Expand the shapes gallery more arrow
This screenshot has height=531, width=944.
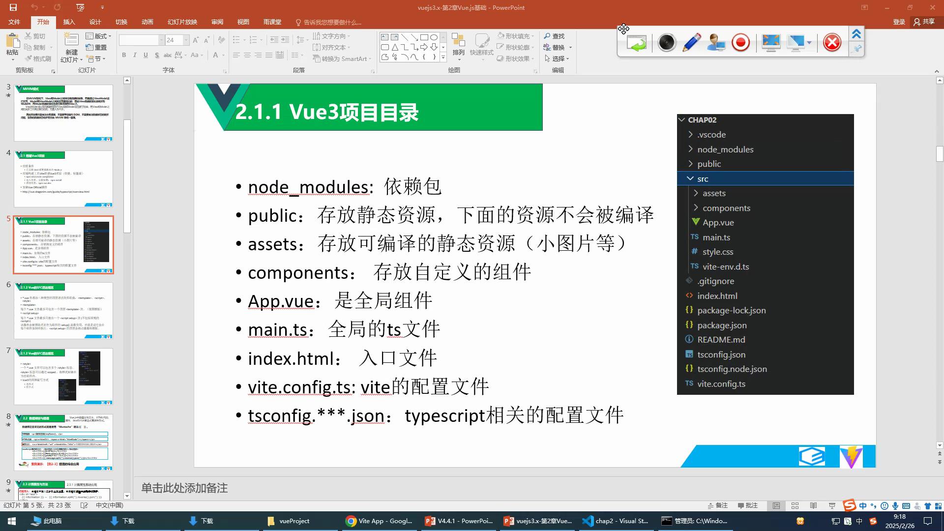[x=443, y=58]
